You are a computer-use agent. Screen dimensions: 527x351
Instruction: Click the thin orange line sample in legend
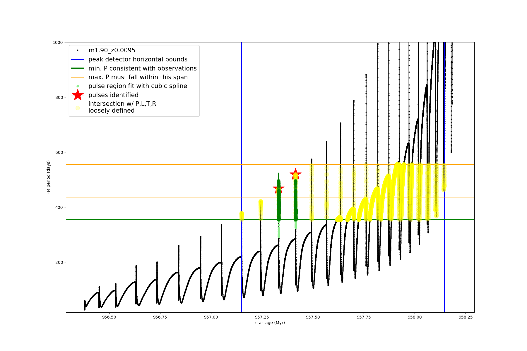click(78, 78)
